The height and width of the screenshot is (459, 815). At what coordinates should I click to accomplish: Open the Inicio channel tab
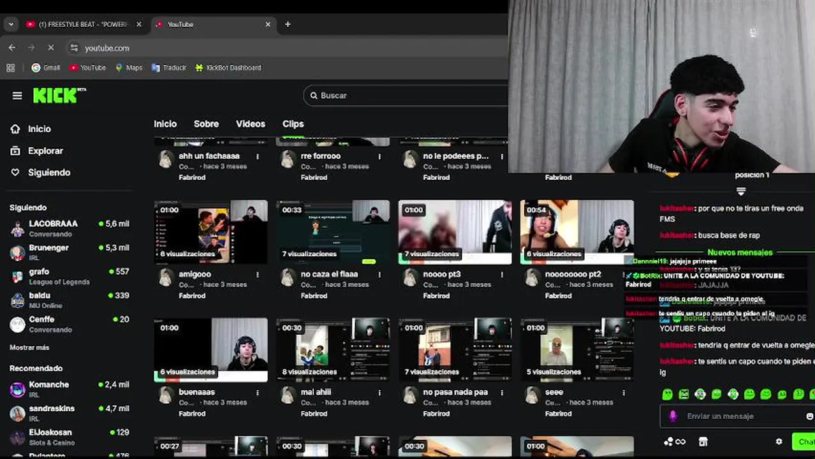[x=165, y=124]
